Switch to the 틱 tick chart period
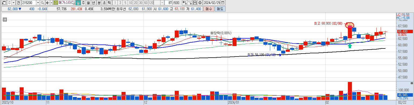This screenshot has width=414, height=105. point(109,3)
